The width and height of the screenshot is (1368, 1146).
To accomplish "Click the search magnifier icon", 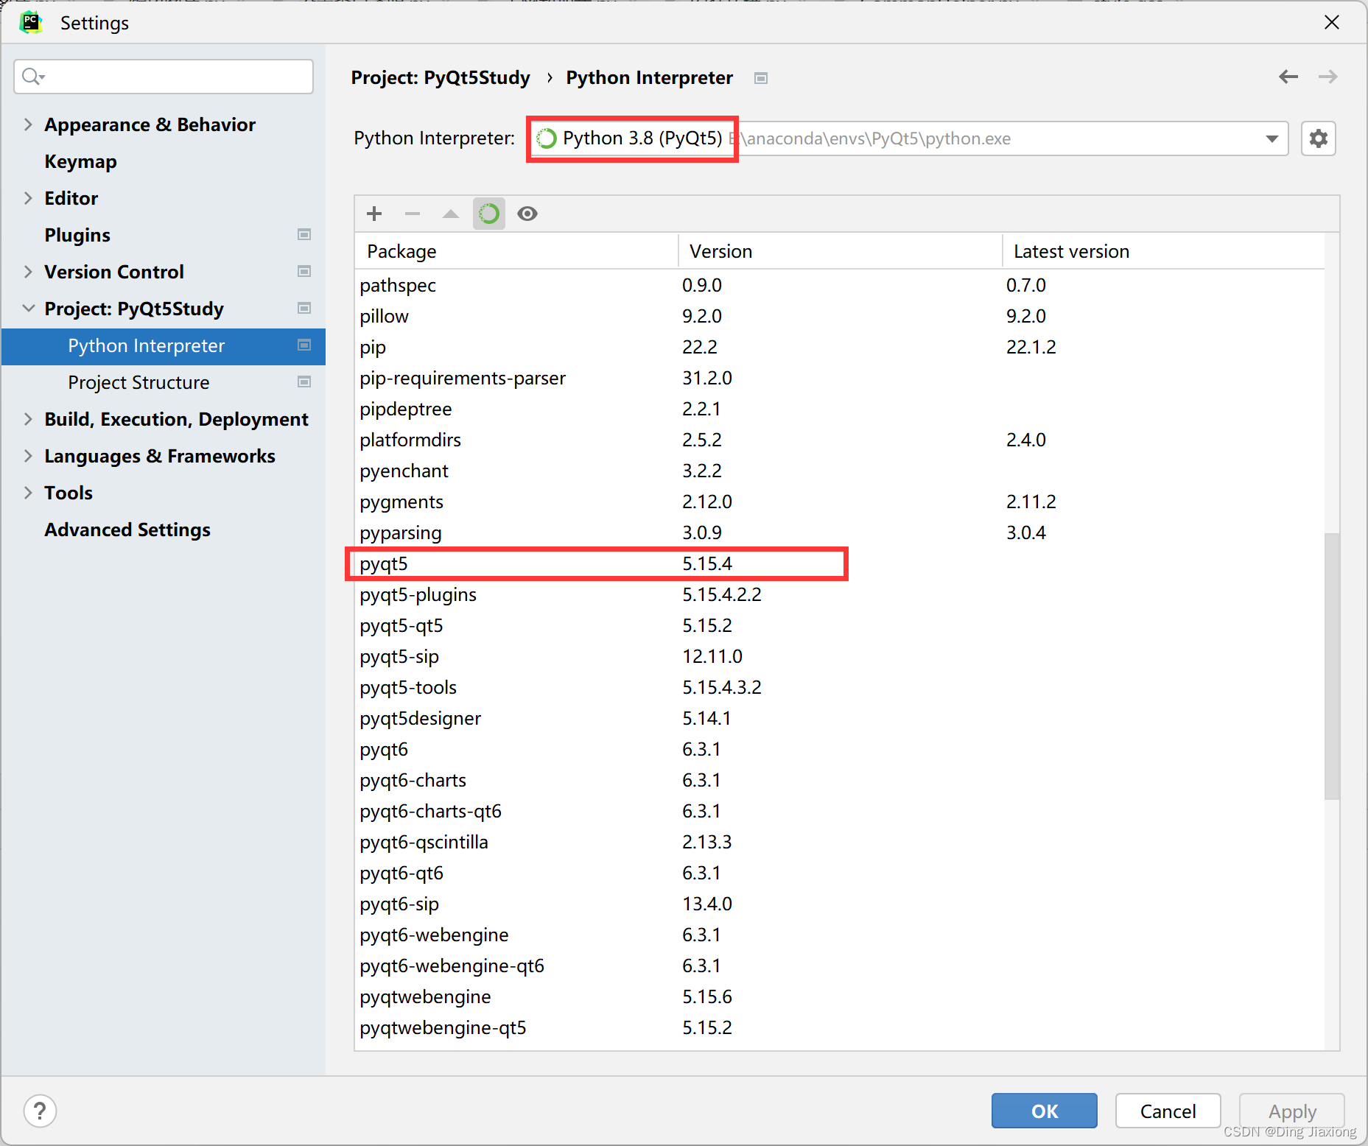I will [x=32, y=77].
